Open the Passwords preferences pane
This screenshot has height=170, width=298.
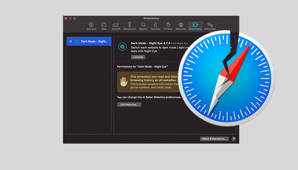pyautogui.click(x=129, y=26)
